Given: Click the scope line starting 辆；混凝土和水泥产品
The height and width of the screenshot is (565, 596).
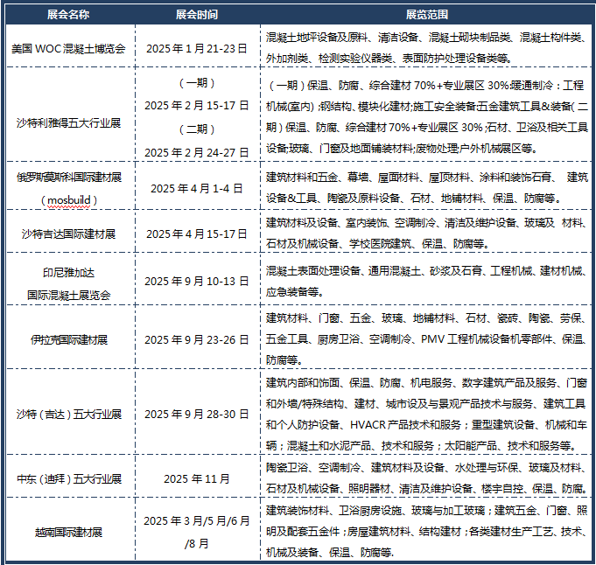Looking at the screenshot, I should [422, 445].
